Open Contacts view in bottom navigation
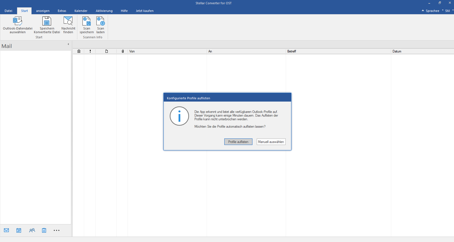This screenshot has width=454, height=242. point(32,230)
